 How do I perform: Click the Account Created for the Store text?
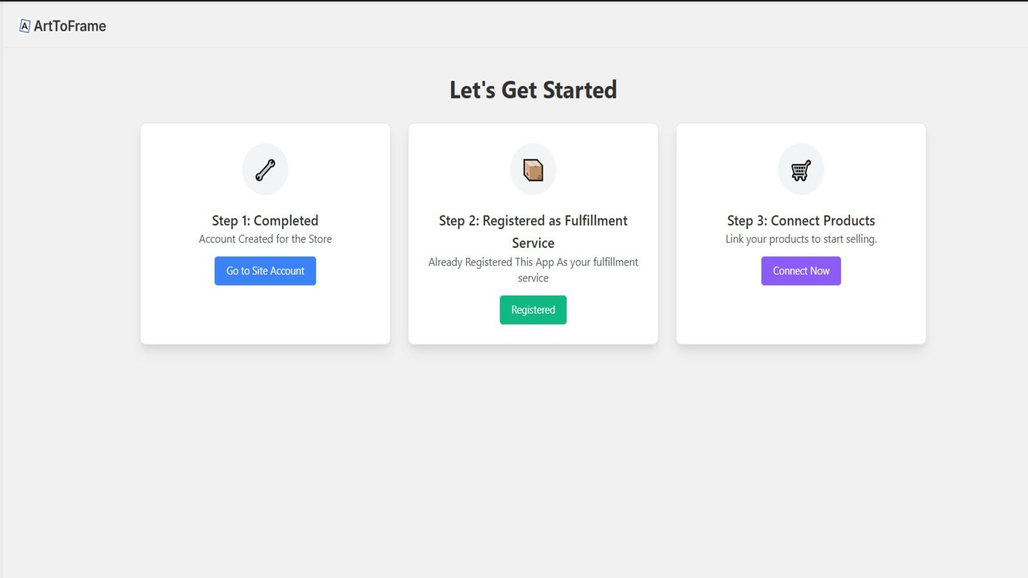[265, 239]
